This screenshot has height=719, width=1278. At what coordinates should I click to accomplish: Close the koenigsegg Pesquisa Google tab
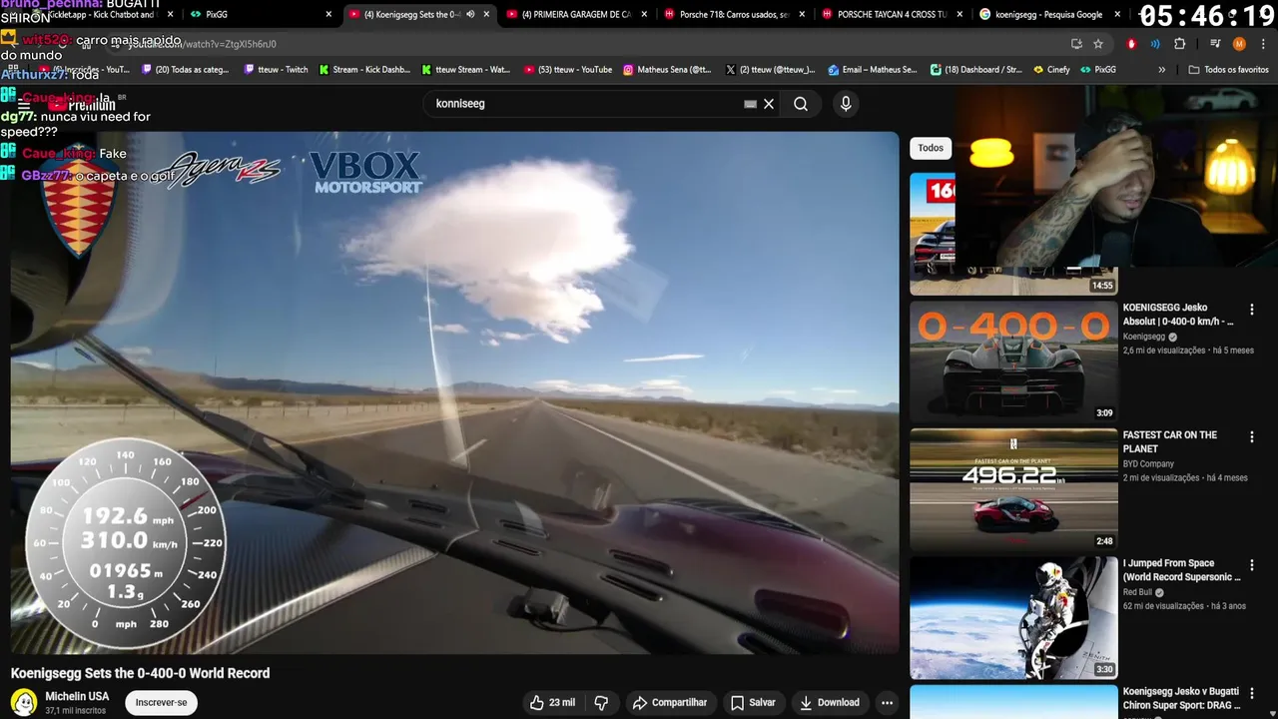click(x=1117, y=14)
